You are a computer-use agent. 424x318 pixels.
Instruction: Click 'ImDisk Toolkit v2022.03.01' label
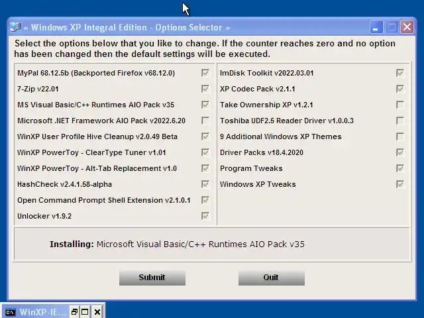[266, 73]
